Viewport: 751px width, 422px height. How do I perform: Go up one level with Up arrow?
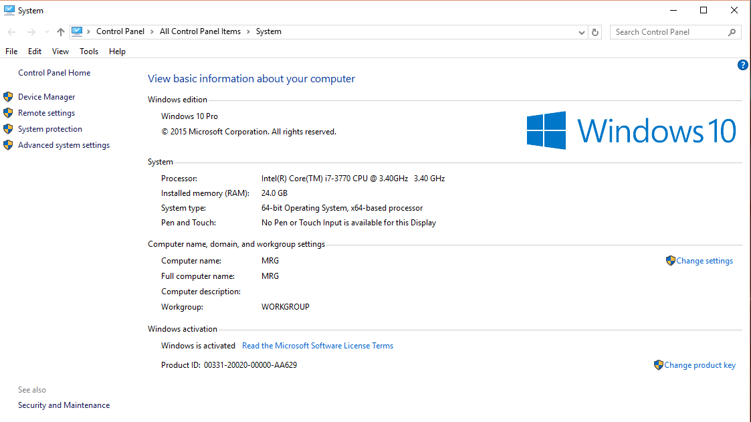click(60, 32)
